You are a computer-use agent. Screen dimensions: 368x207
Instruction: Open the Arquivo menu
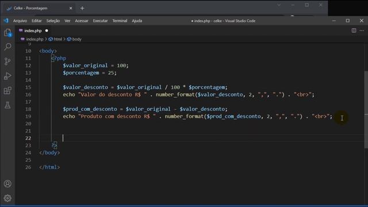tap(20, 21)
